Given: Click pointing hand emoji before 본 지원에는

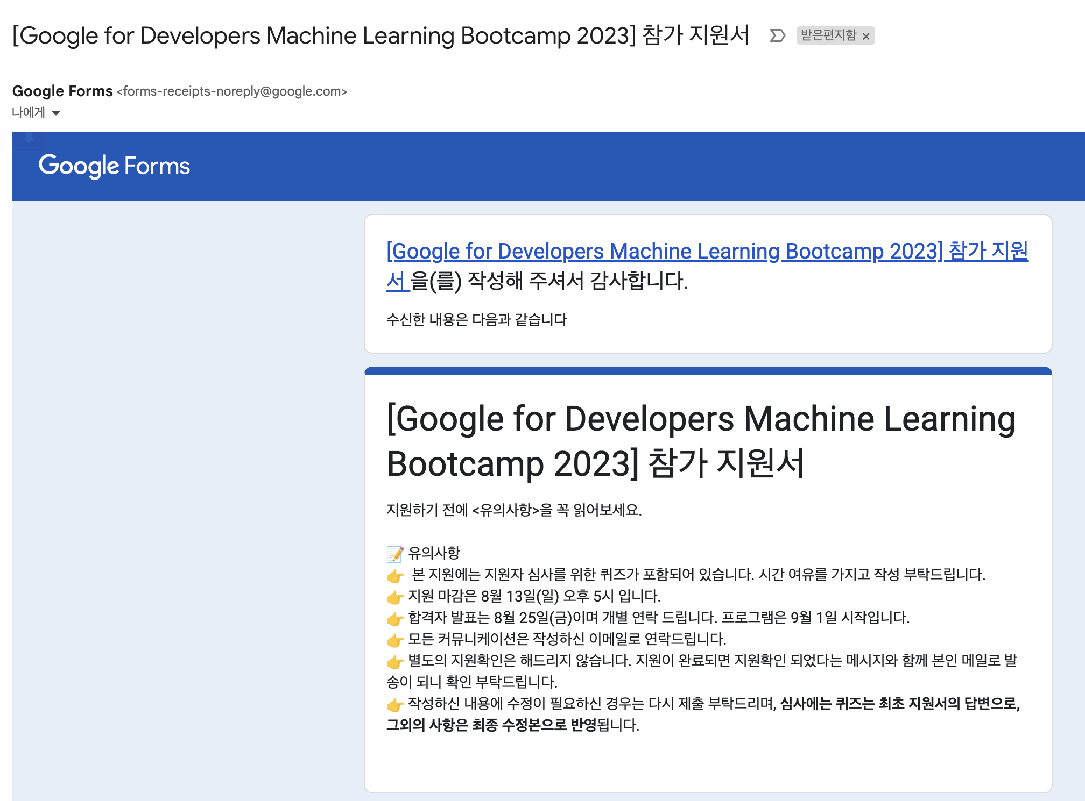Looking at the screenshot, I should (x=395, y=576).
